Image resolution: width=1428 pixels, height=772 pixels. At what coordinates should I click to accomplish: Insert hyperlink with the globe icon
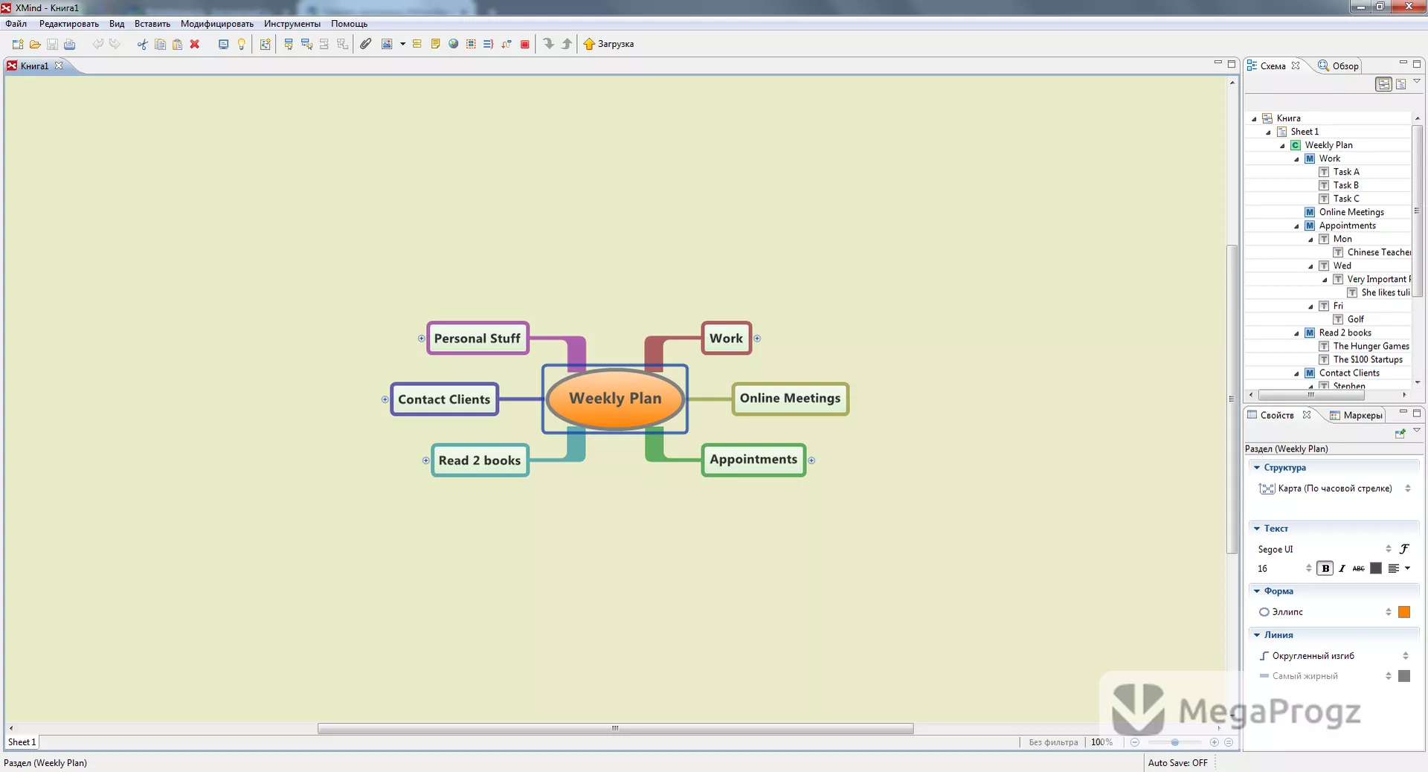coord(453,44)
